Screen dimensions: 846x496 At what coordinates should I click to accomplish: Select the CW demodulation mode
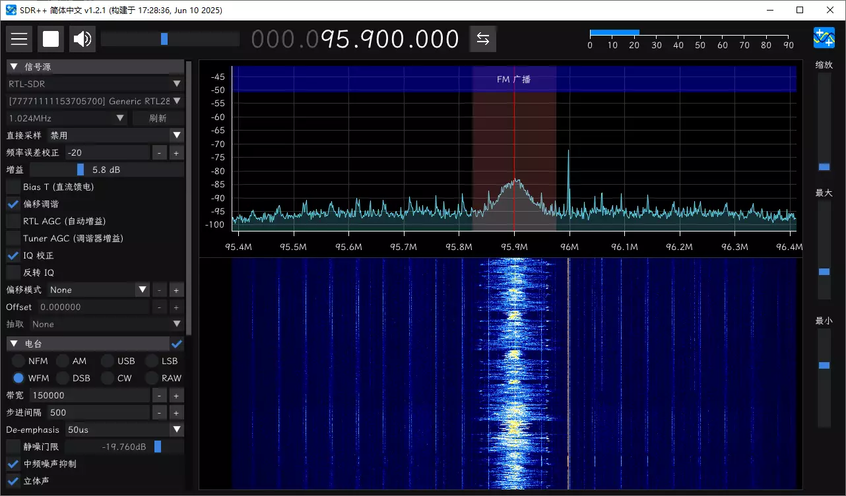click(108, 378)
